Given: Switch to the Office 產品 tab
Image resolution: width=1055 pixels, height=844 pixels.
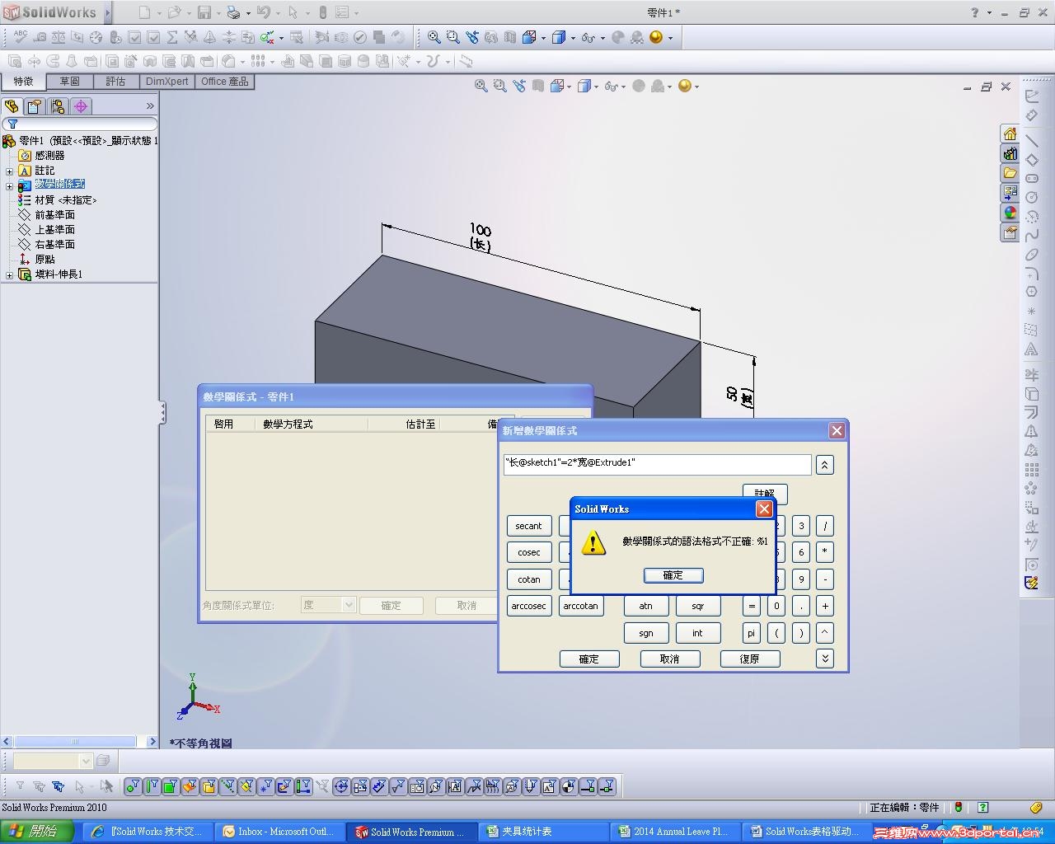Looking at the screenshot, I should click(224, 82).
